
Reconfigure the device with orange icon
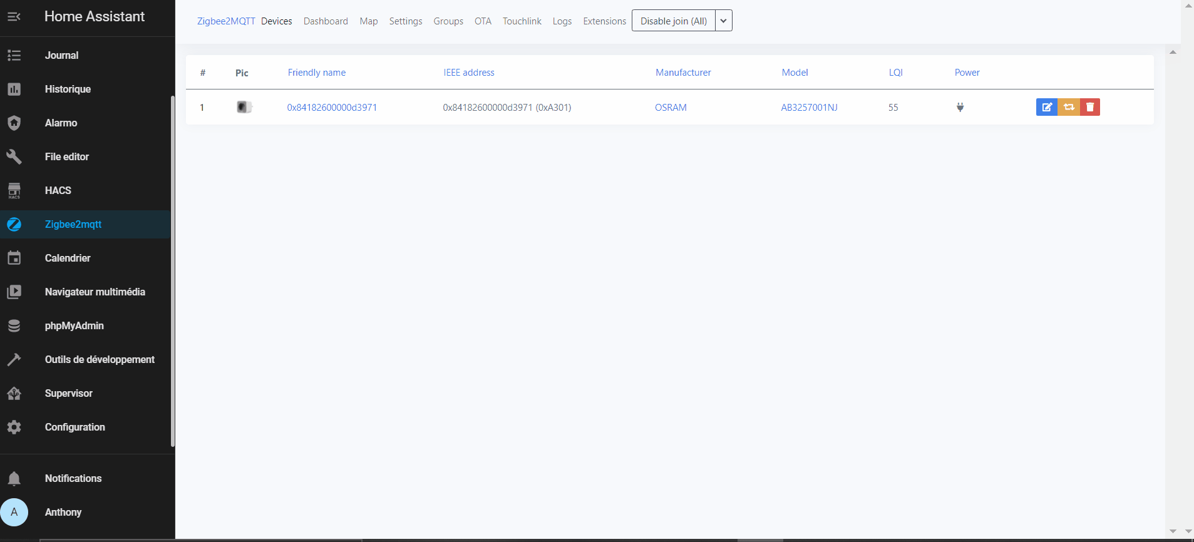pos(1068,107)
